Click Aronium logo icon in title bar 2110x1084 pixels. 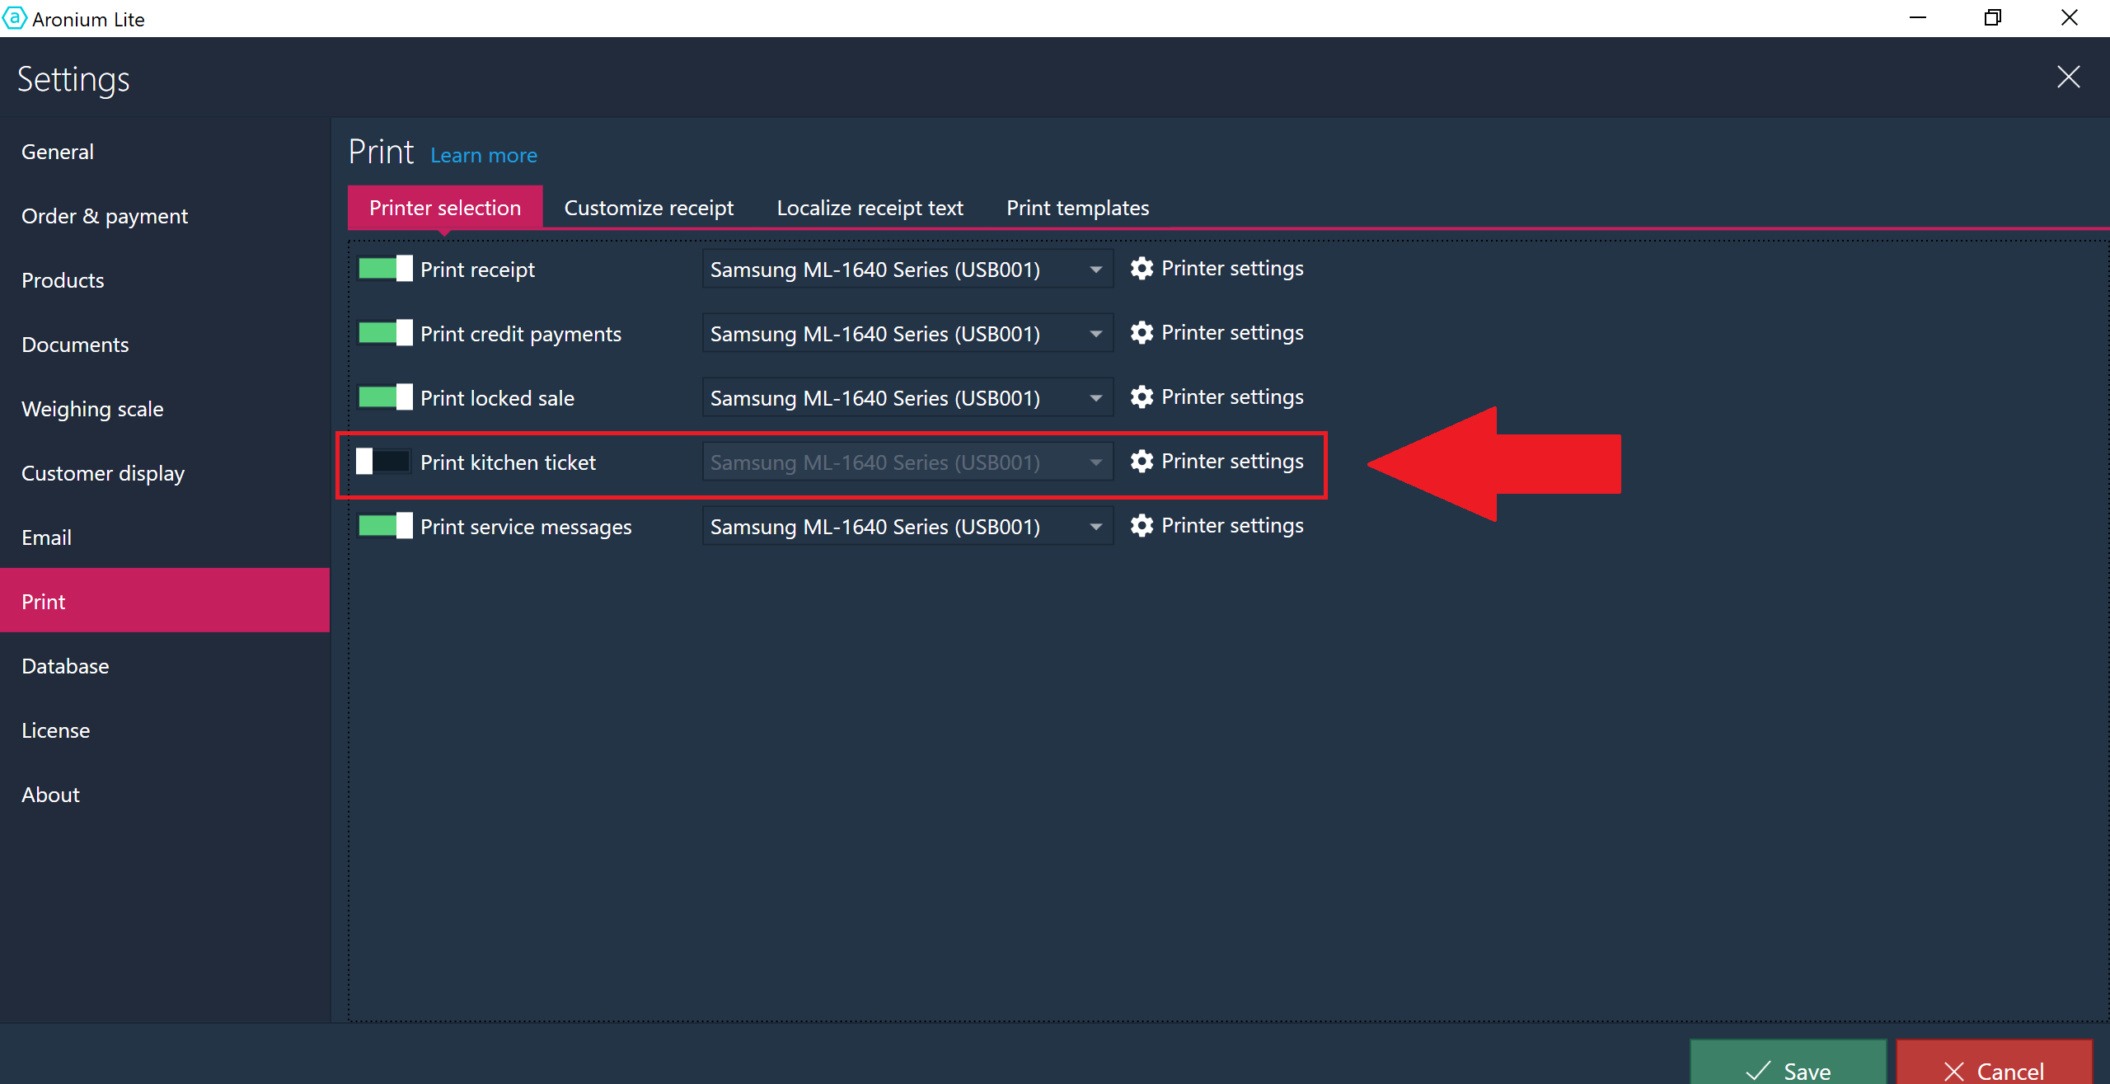pos(14,18)
